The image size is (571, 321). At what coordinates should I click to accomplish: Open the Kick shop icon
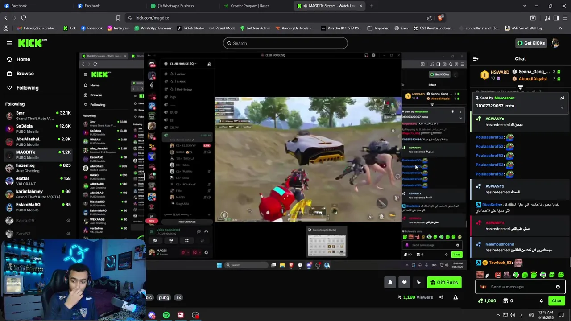point(505,301)
